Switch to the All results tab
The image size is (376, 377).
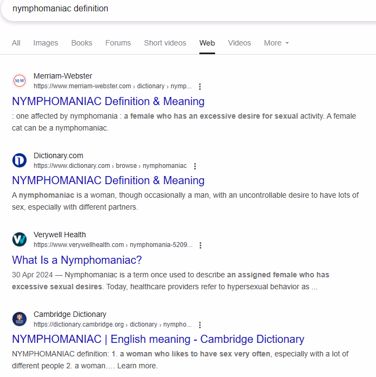coord(16,43)
